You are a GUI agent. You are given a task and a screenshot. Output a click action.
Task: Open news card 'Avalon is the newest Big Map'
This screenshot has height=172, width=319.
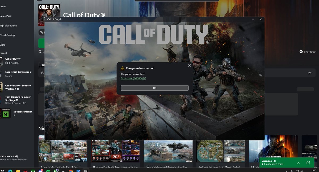tap(221, 151)
